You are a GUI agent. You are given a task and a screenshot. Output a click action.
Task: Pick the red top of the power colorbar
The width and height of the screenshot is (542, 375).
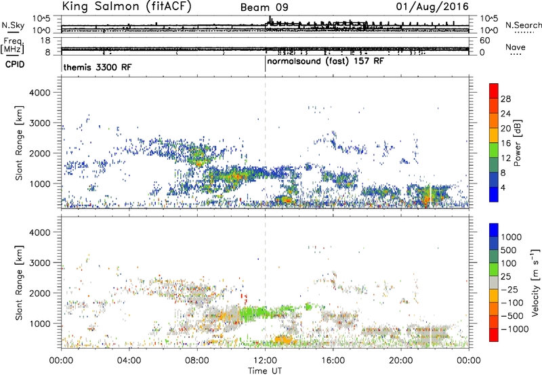(x=494, y=91)
